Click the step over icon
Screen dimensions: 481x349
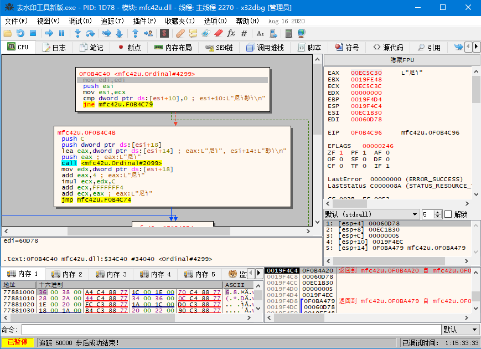[x=90, y=33]
